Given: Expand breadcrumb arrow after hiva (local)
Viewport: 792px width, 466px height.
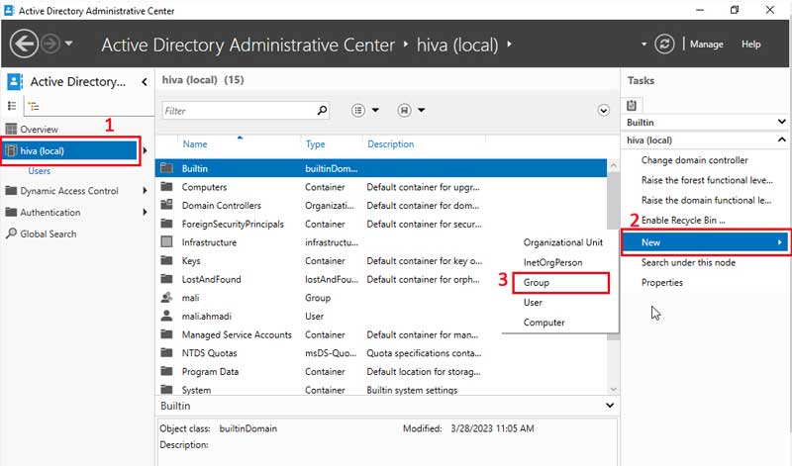Looking at the screenshot, I should point(509,44).
